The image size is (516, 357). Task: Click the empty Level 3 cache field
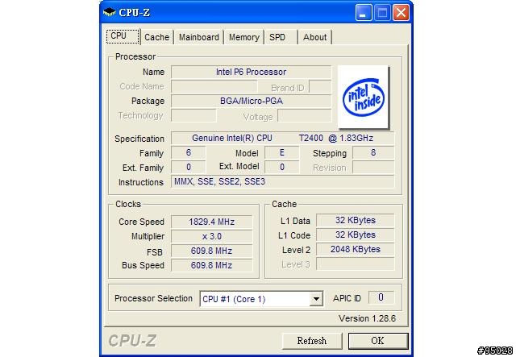(x=355, y=264)
